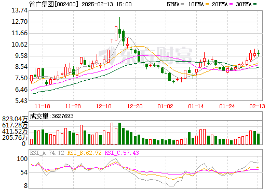This screenshot has height=189, width=270.
Task: Click the RSI_B:62.92 indicator label
Action: point(84,153)
